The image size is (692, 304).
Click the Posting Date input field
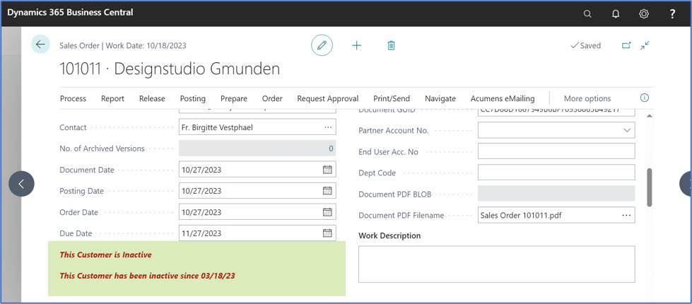pos(257,191)
